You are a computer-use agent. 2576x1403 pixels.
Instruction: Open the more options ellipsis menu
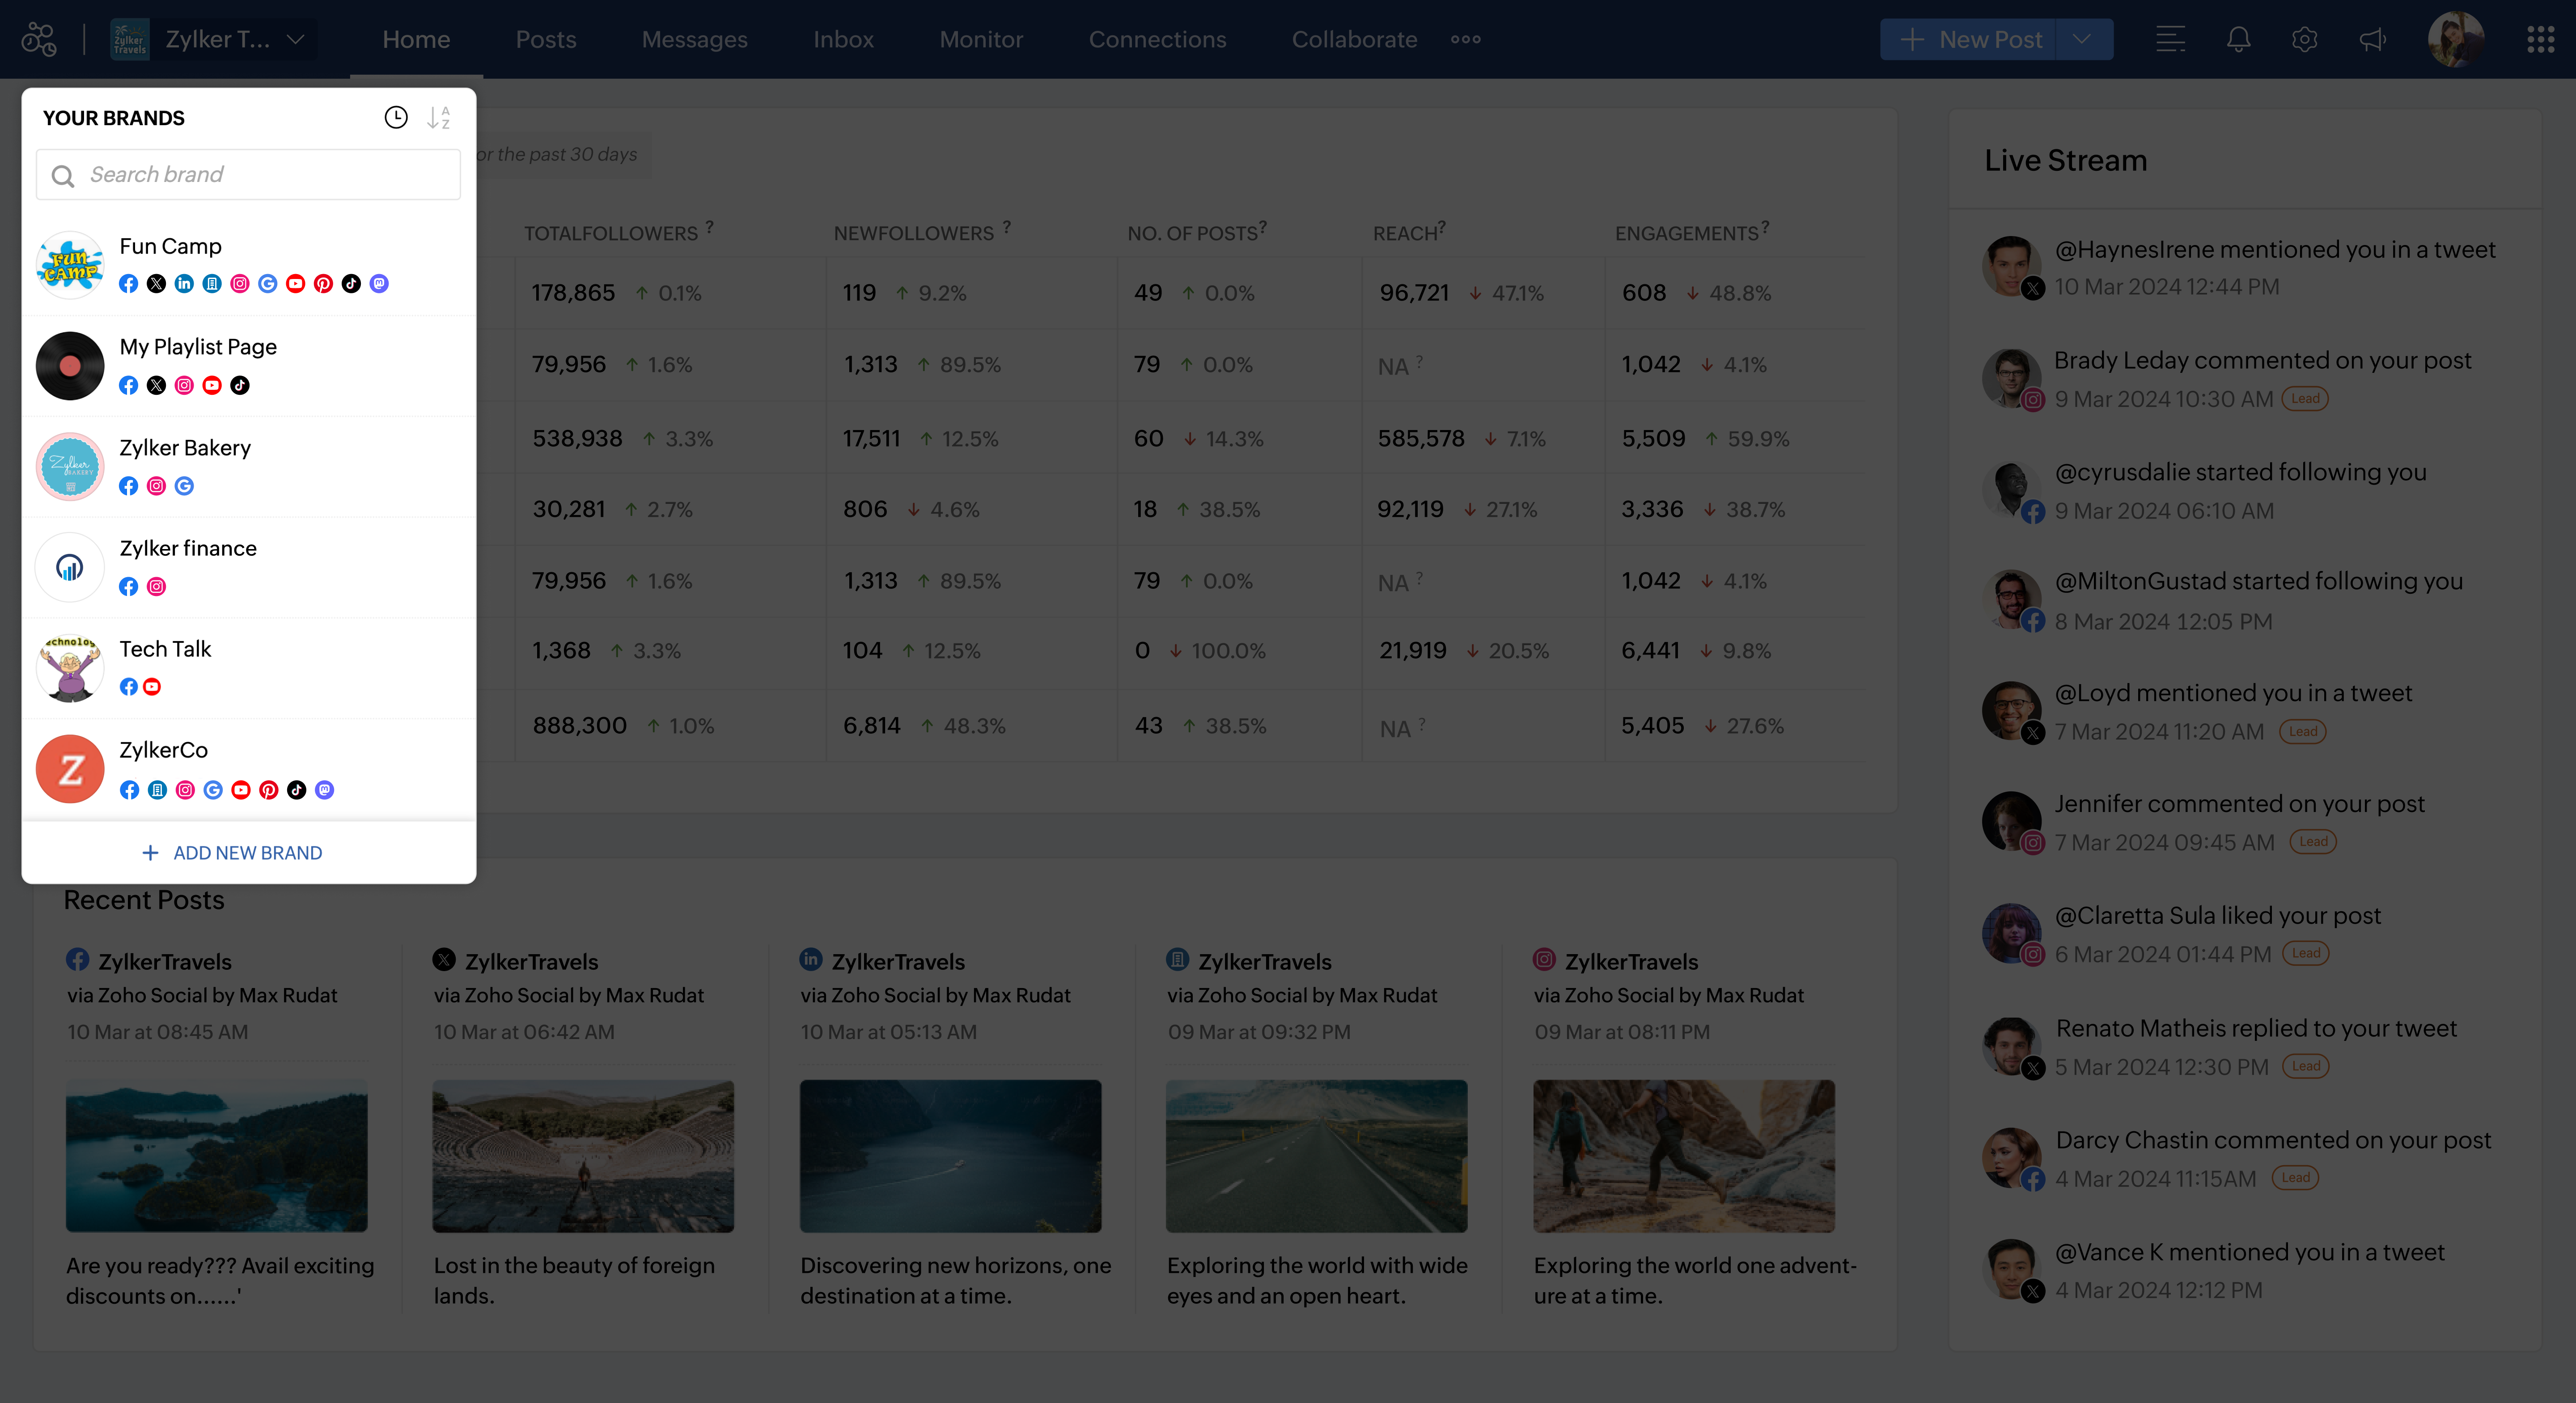1465,40
